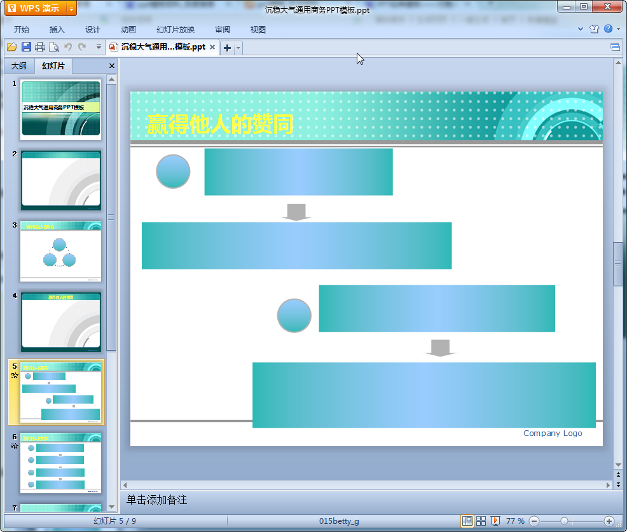The height and width of the screenshot is (532, 627).
Task: Open the WPS 演示 application menu
Action: pyautogui.click(x=35, y=8)
